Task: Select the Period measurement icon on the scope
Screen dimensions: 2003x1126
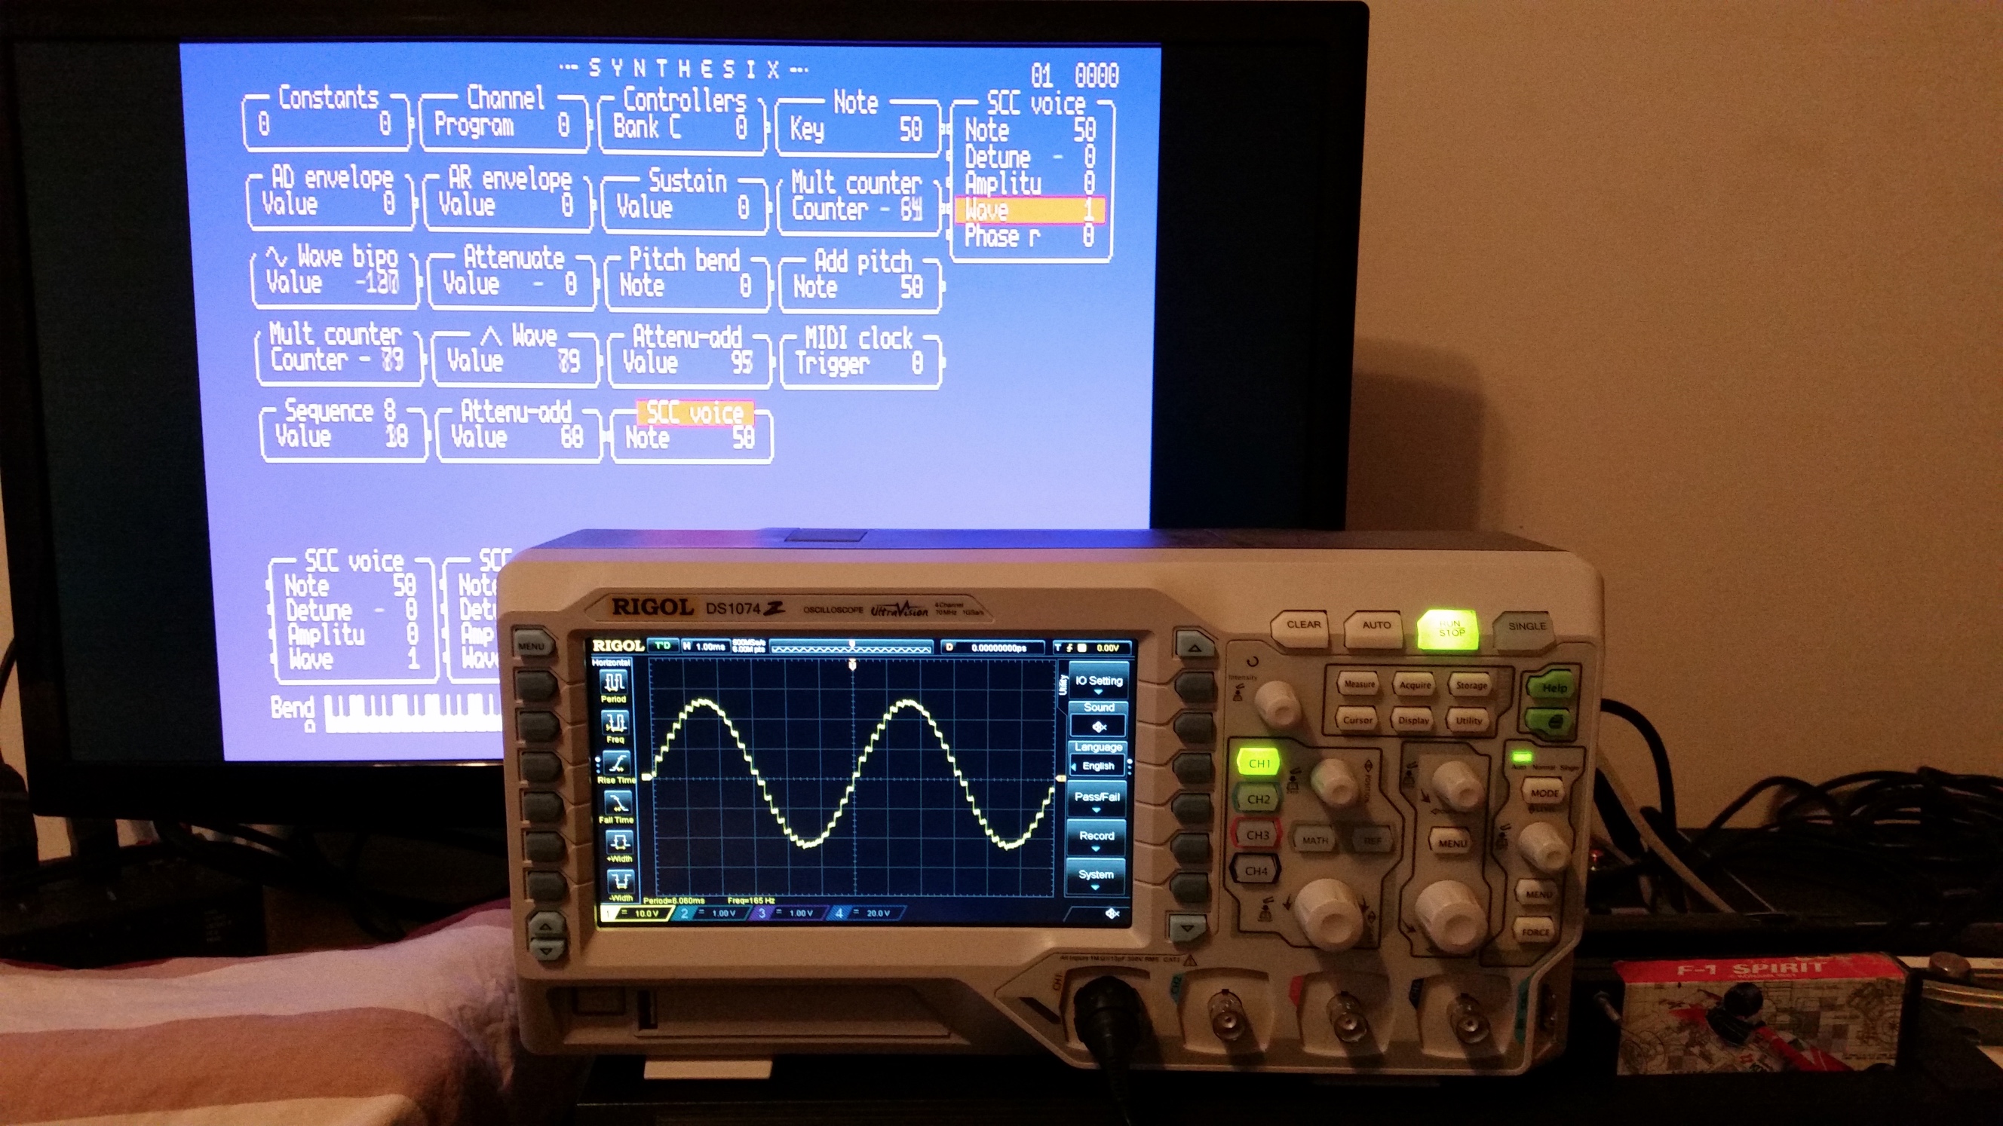Action: 615,683
